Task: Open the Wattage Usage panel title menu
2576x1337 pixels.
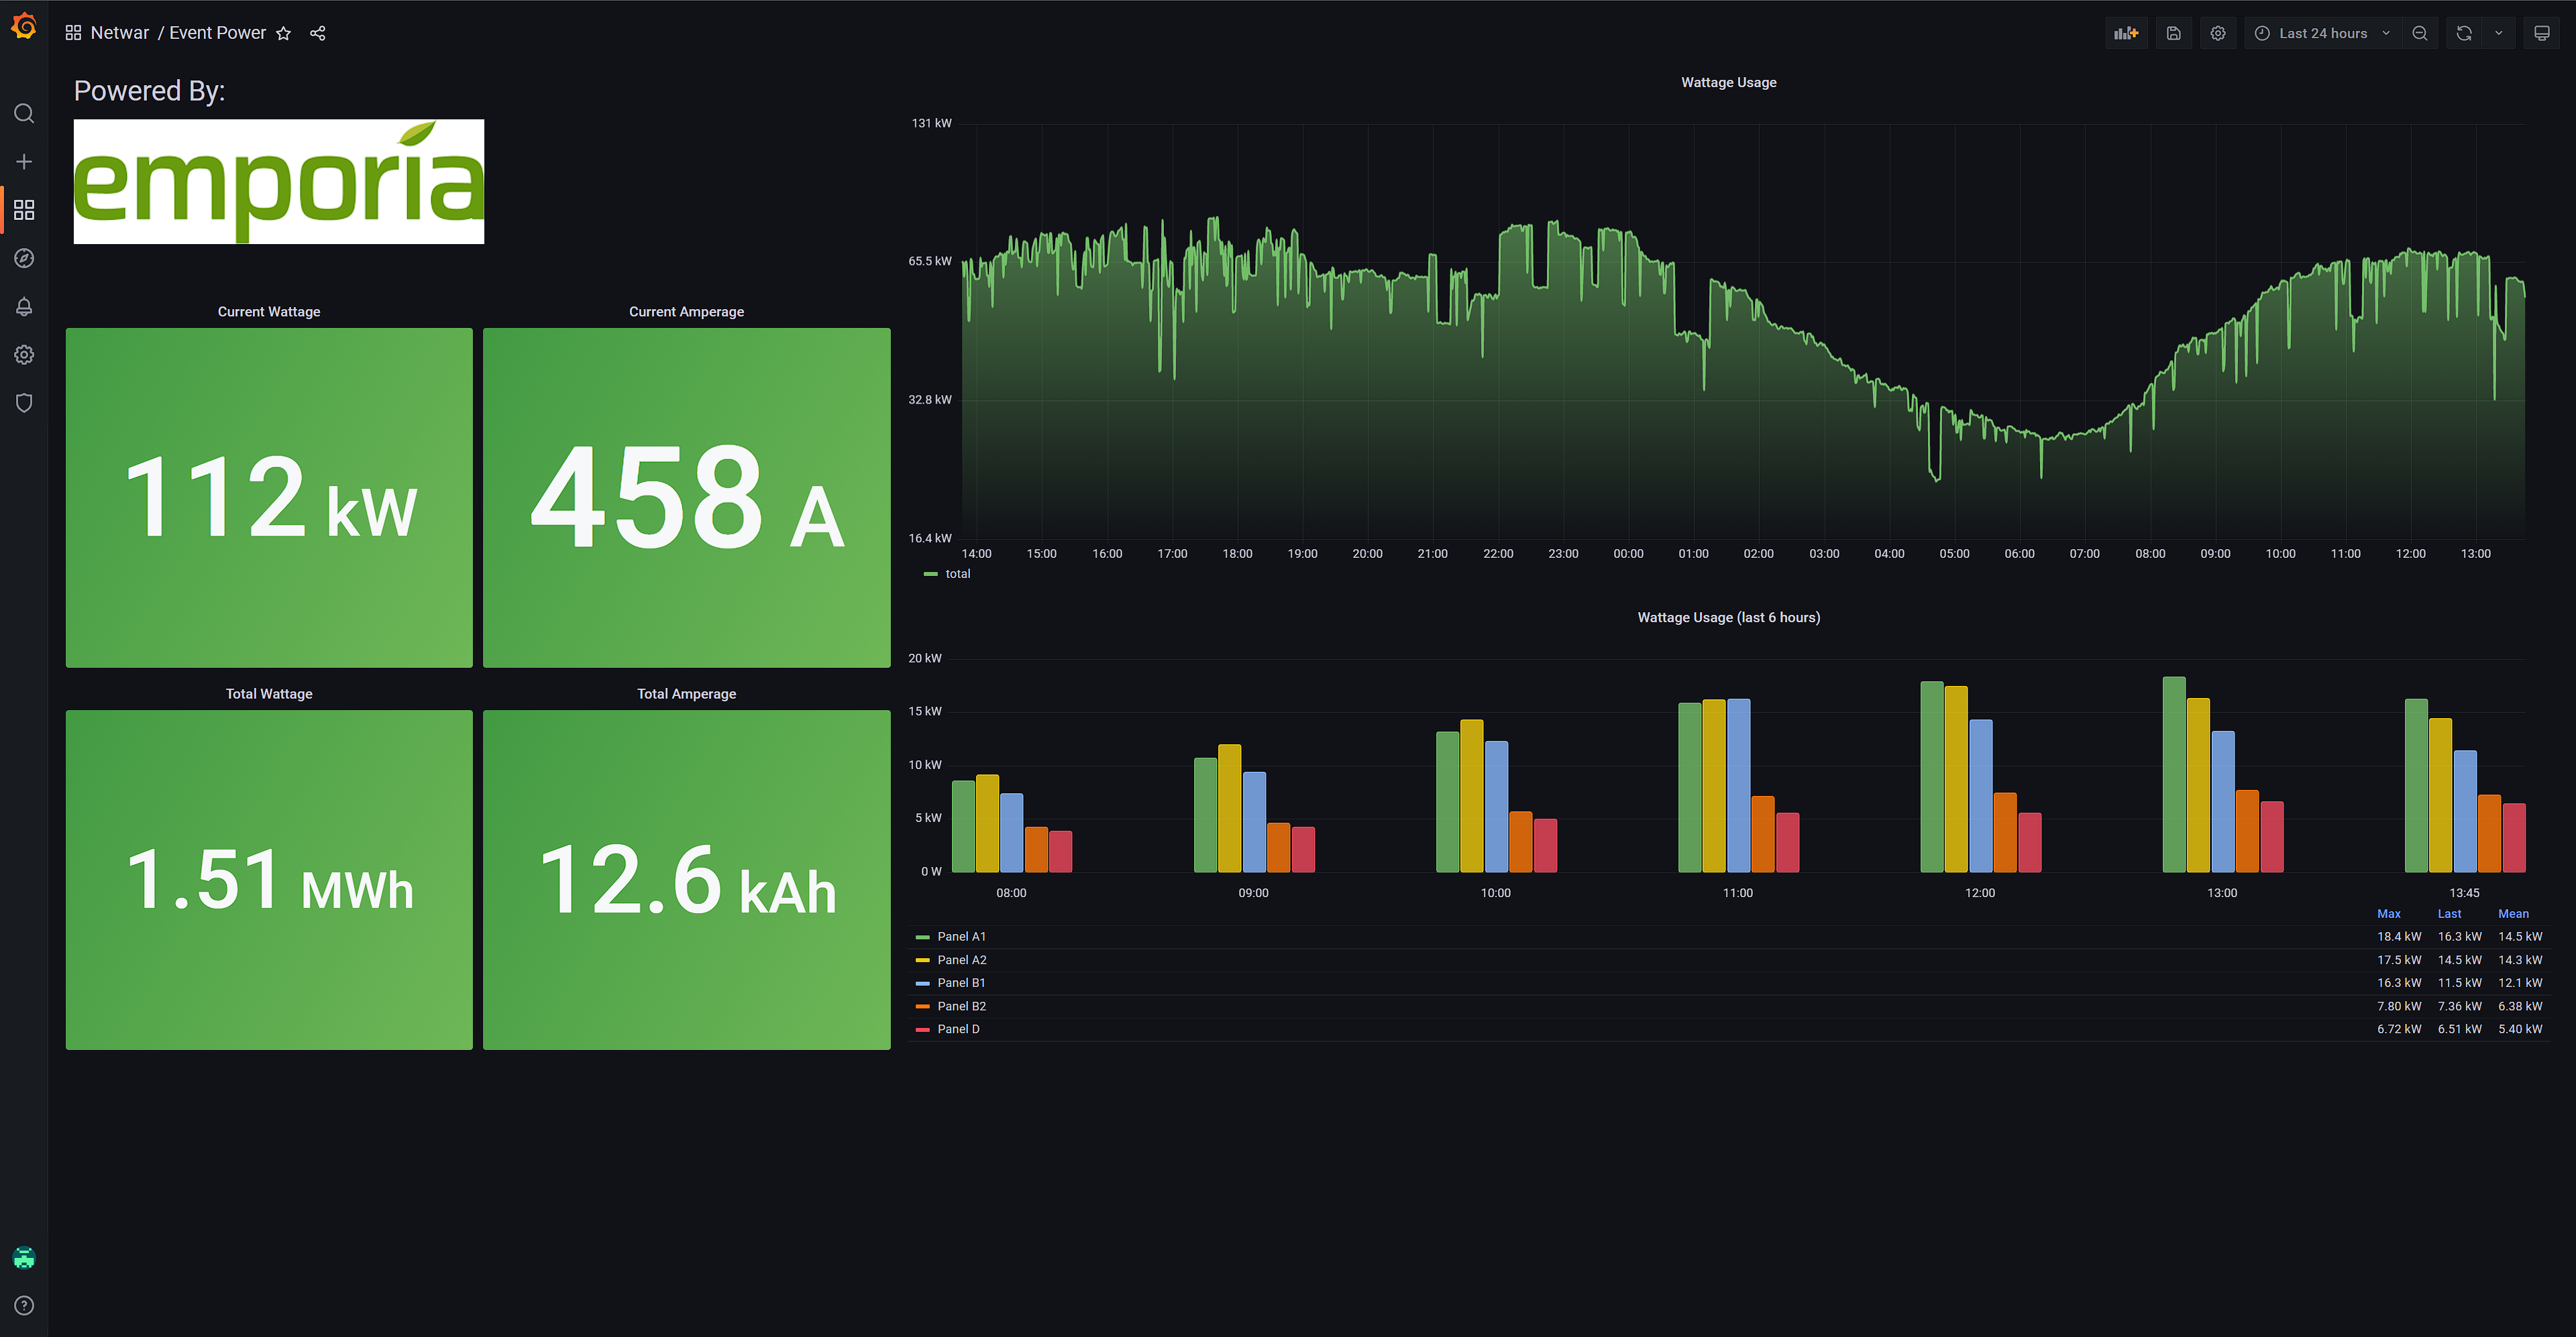Action: click(1728, 82)
